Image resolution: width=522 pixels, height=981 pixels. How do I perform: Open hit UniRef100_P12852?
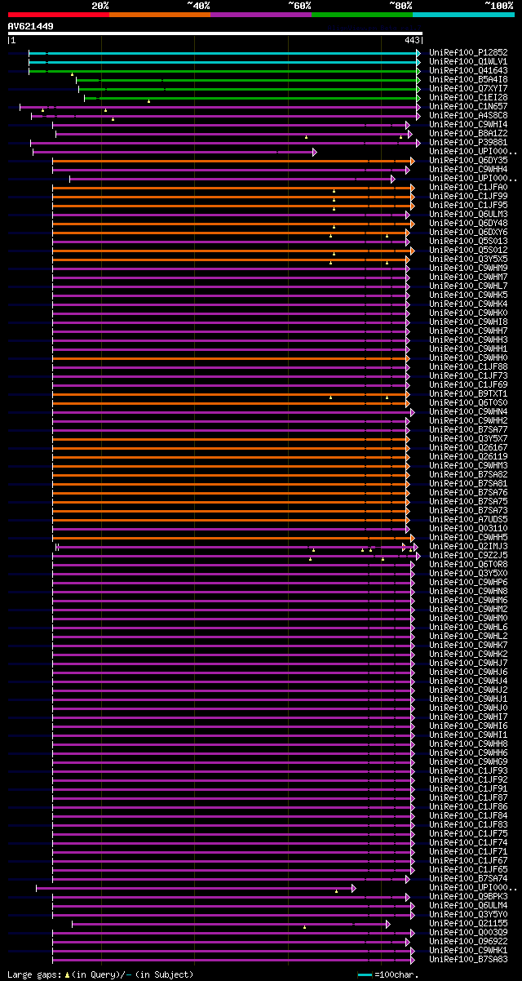pos(469,52)
